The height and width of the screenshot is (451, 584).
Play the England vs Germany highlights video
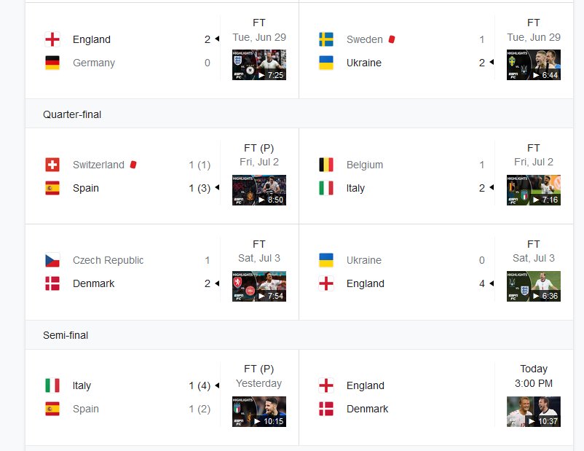259,65
